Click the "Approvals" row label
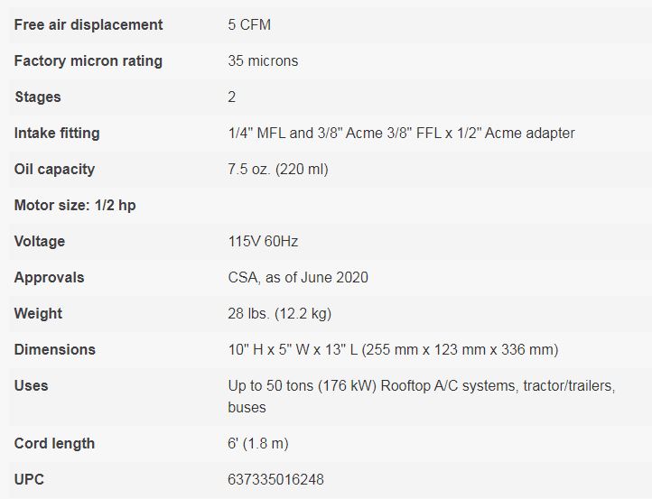 click(x=49, y=277)
